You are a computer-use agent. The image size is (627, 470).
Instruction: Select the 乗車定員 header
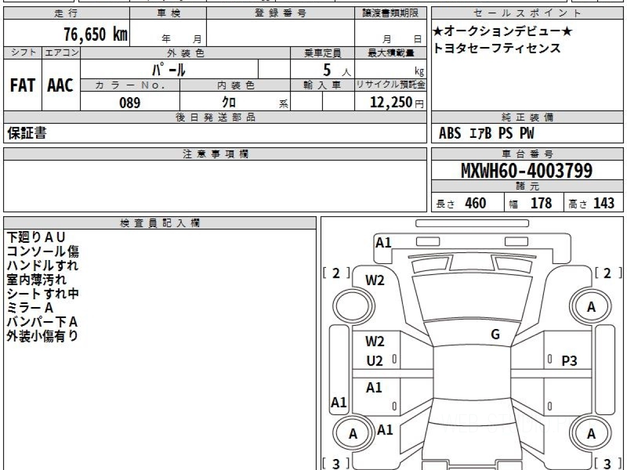click(x=322, y=53)
